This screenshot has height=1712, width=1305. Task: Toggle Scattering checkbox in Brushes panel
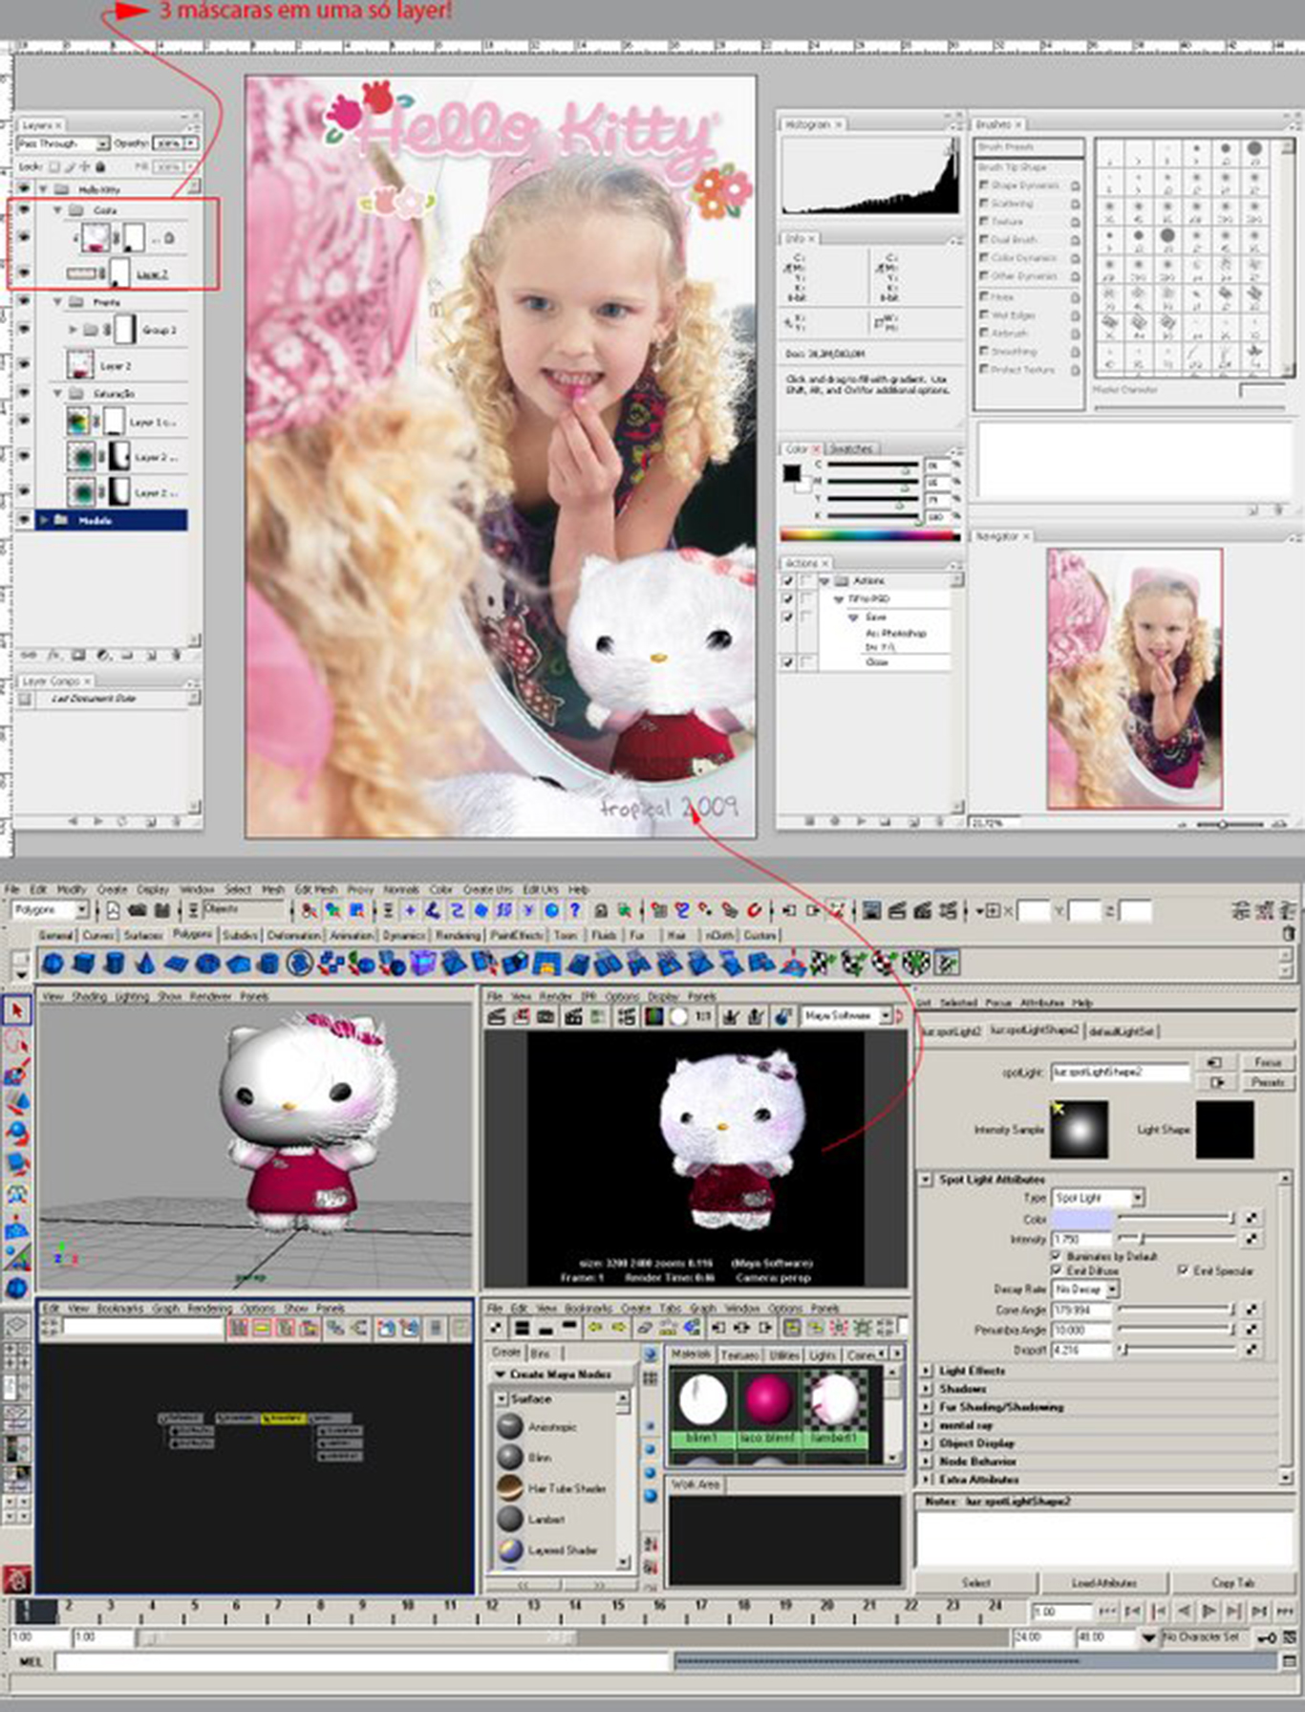tap(983, 204)
